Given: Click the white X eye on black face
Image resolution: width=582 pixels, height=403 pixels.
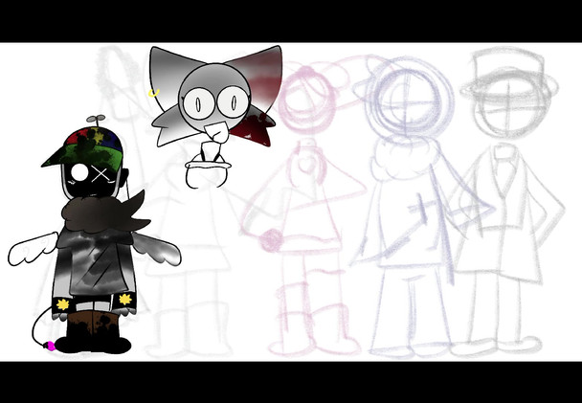Looking at the screenshot, I should click(x=101, y=173).
